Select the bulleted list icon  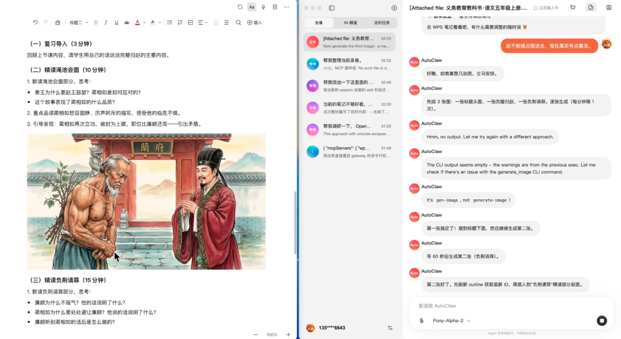click(168, 22)
